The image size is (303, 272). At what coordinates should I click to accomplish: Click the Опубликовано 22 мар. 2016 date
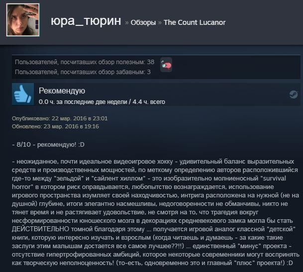(60, 118)
